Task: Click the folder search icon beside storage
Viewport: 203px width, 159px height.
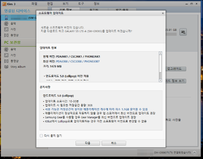Action: tap(183, 32)
